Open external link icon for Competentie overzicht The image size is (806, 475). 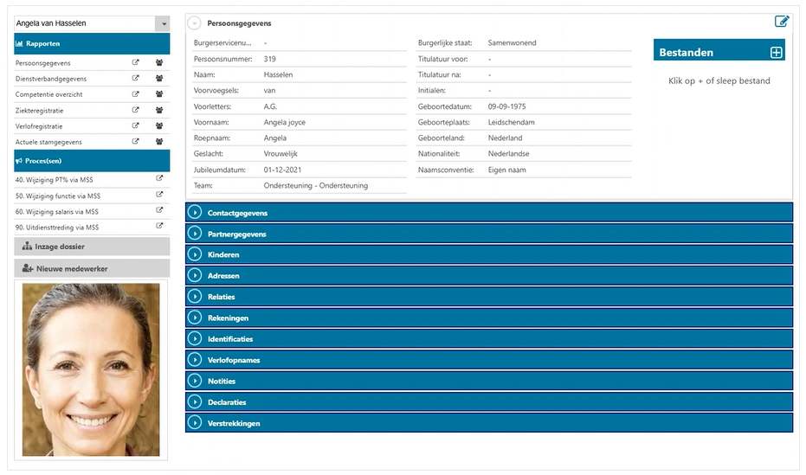[135, 94]
